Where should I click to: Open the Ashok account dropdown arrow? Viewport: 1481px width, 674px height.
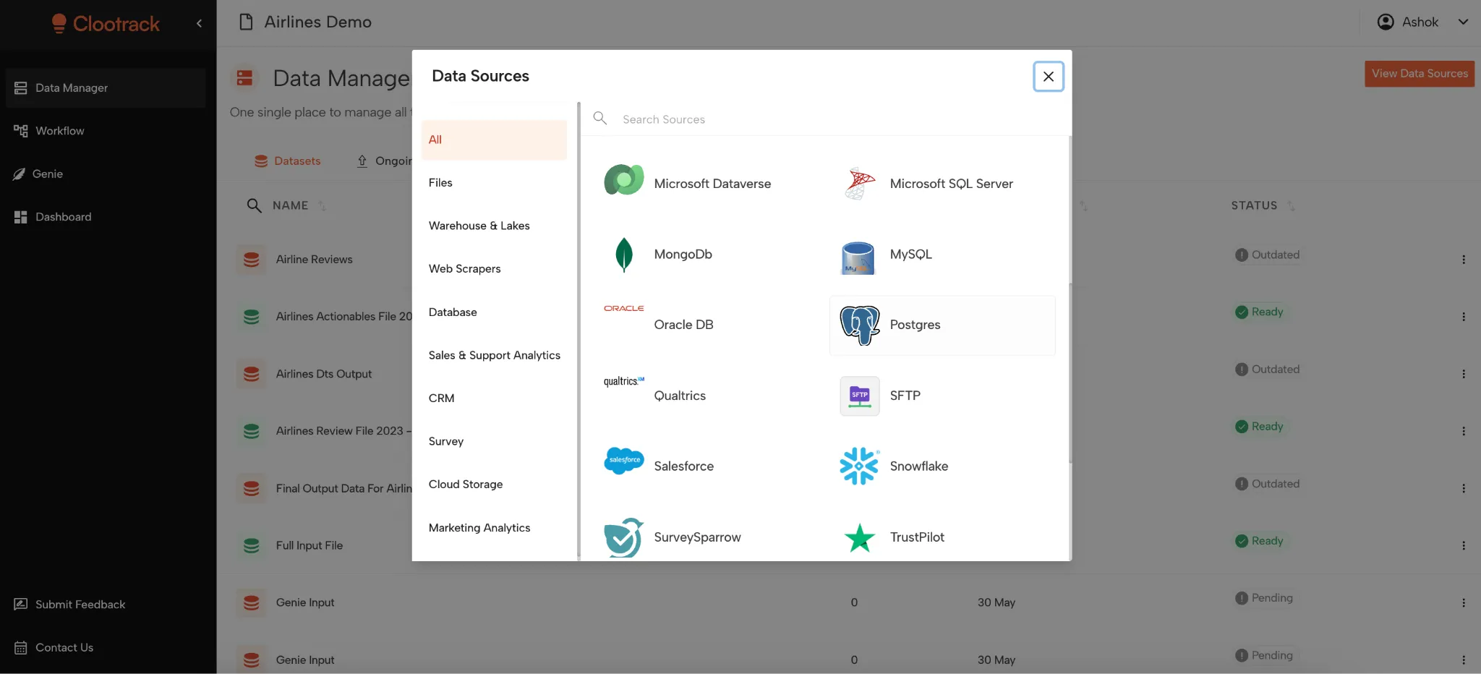pyautogui.click(x=1463, y=22)
